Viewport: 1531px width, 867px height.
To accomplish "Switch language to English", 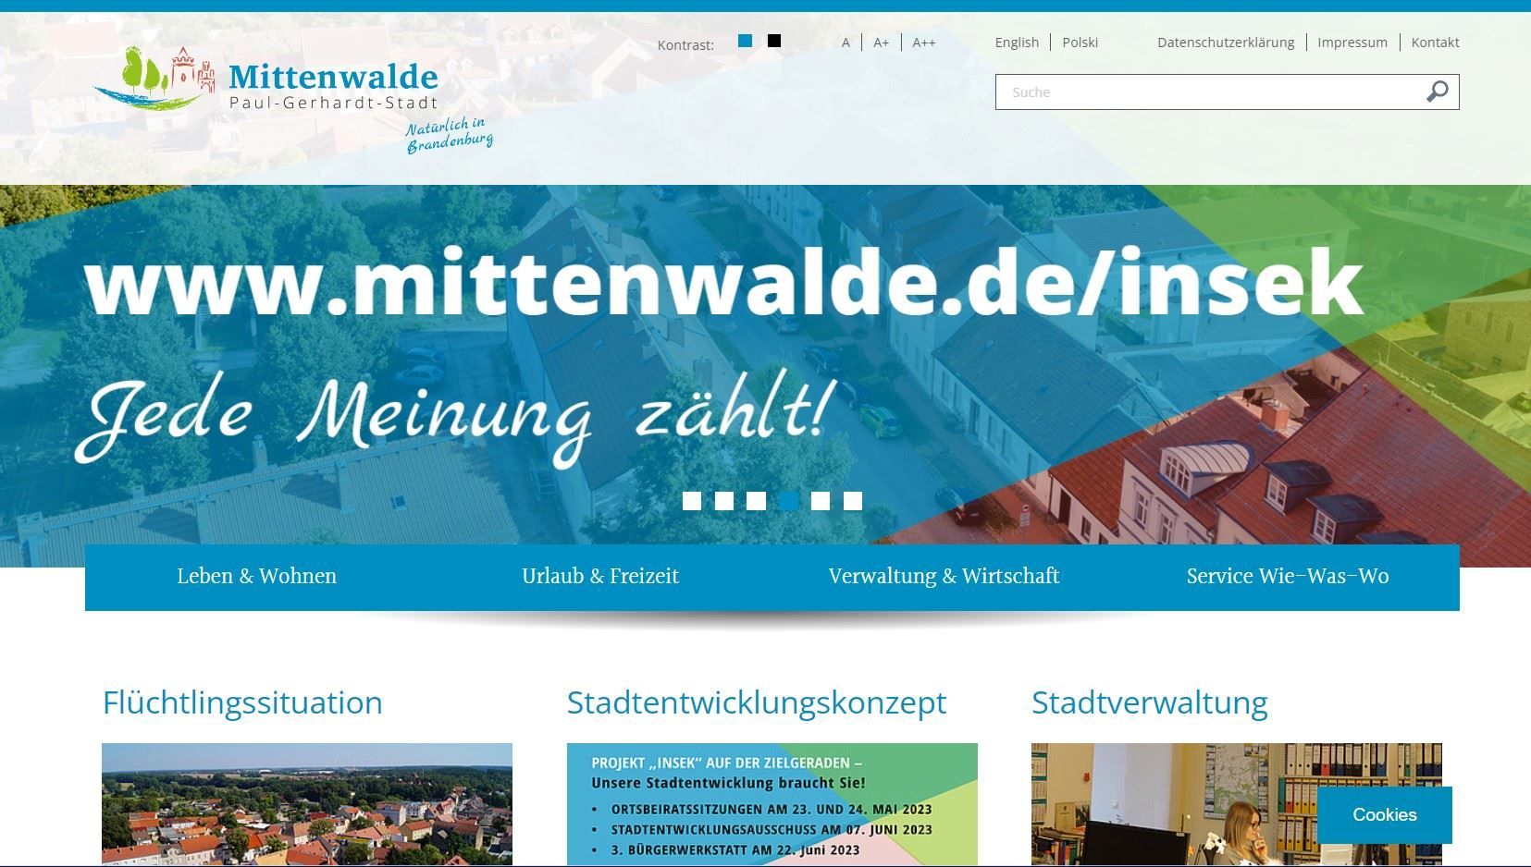I will coord(1017,43).
